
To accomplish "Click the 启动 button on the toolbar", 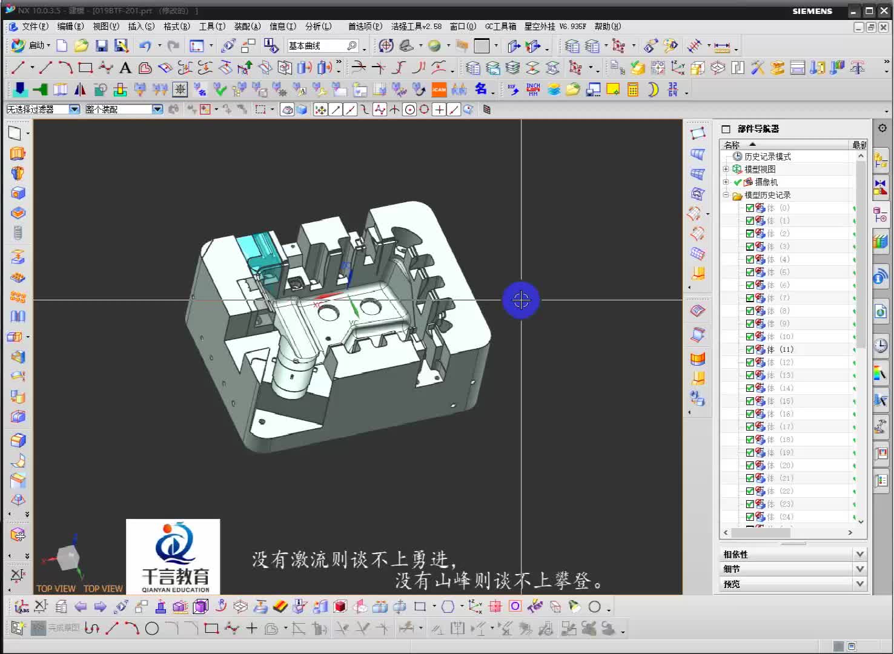I will 34,45.
